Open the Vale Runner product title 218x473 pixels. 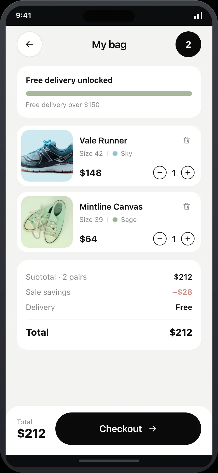click(103, 141)
